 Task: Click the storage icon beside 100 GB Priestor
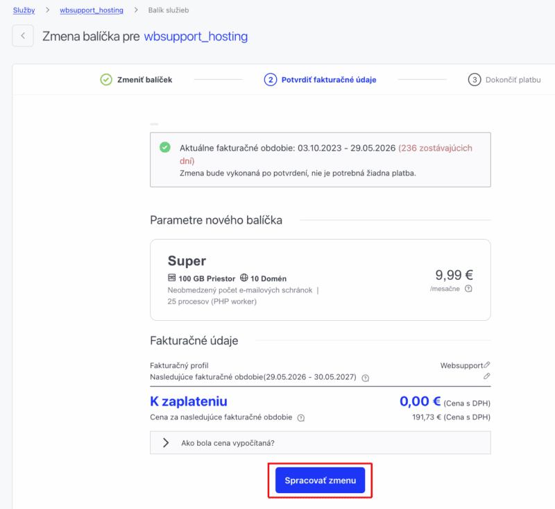[172, 278]
